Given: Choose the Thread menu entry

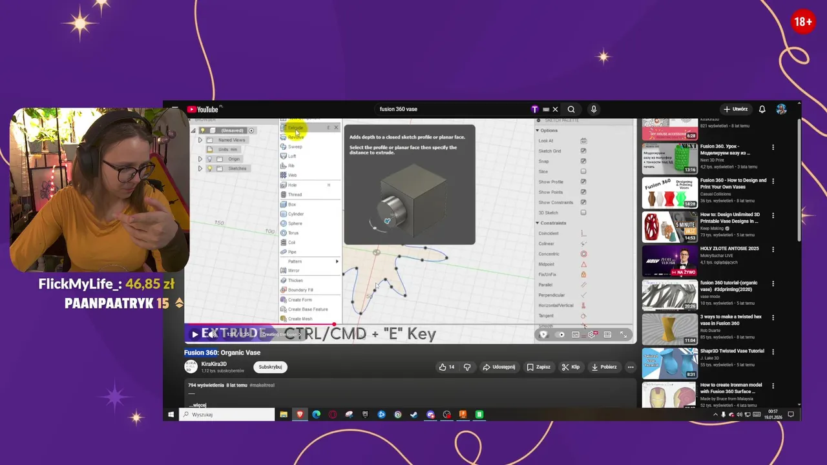Looking at the screenshot, I should pos(309,194).
